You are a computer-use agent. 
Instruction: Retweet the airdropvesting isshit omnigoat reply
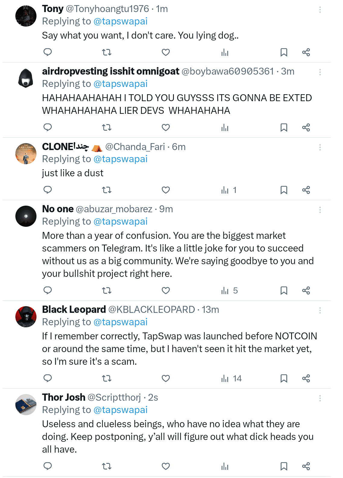pos(107,127)
